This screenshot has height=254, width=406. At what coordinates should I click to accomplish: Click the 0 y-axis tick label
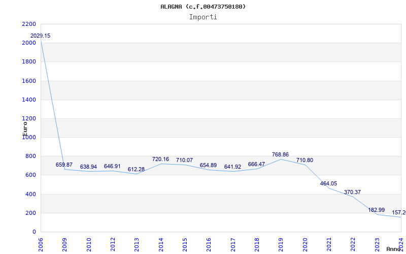point(34,232)
